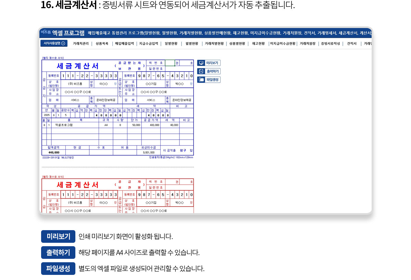411x280 pixels.
Task: Click (주) 비즈폼 in the blue form
Action: click(x=75, y=84)
